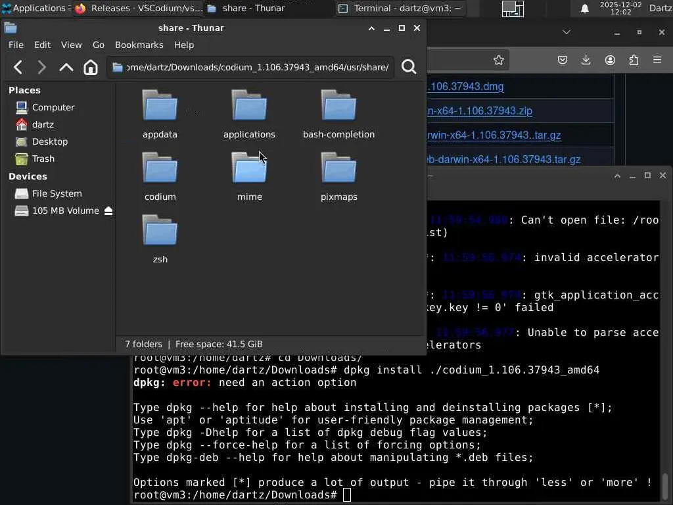
Task: Go forward in Thunar navigation
Action: [41, 67]
